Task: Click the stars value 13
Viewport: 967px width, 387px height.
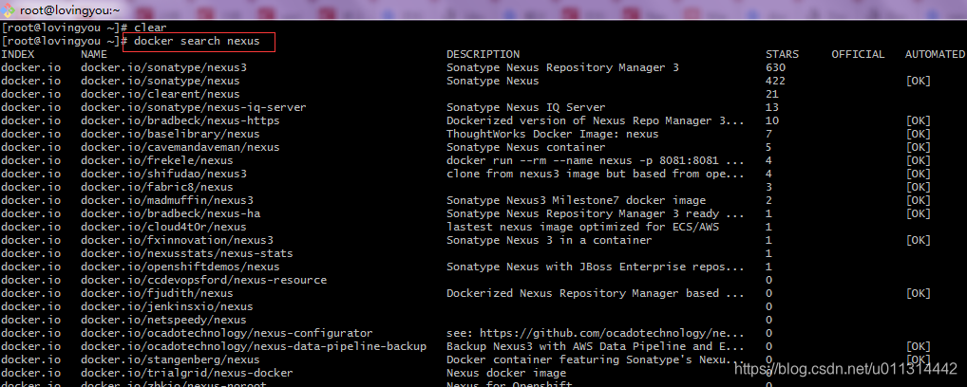Action: pyautogui.click(x=772, y=107)
